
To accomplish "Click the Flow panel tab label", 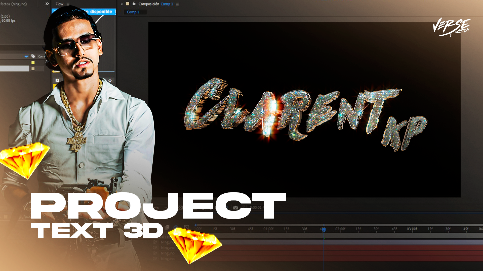I will (59, 4).
